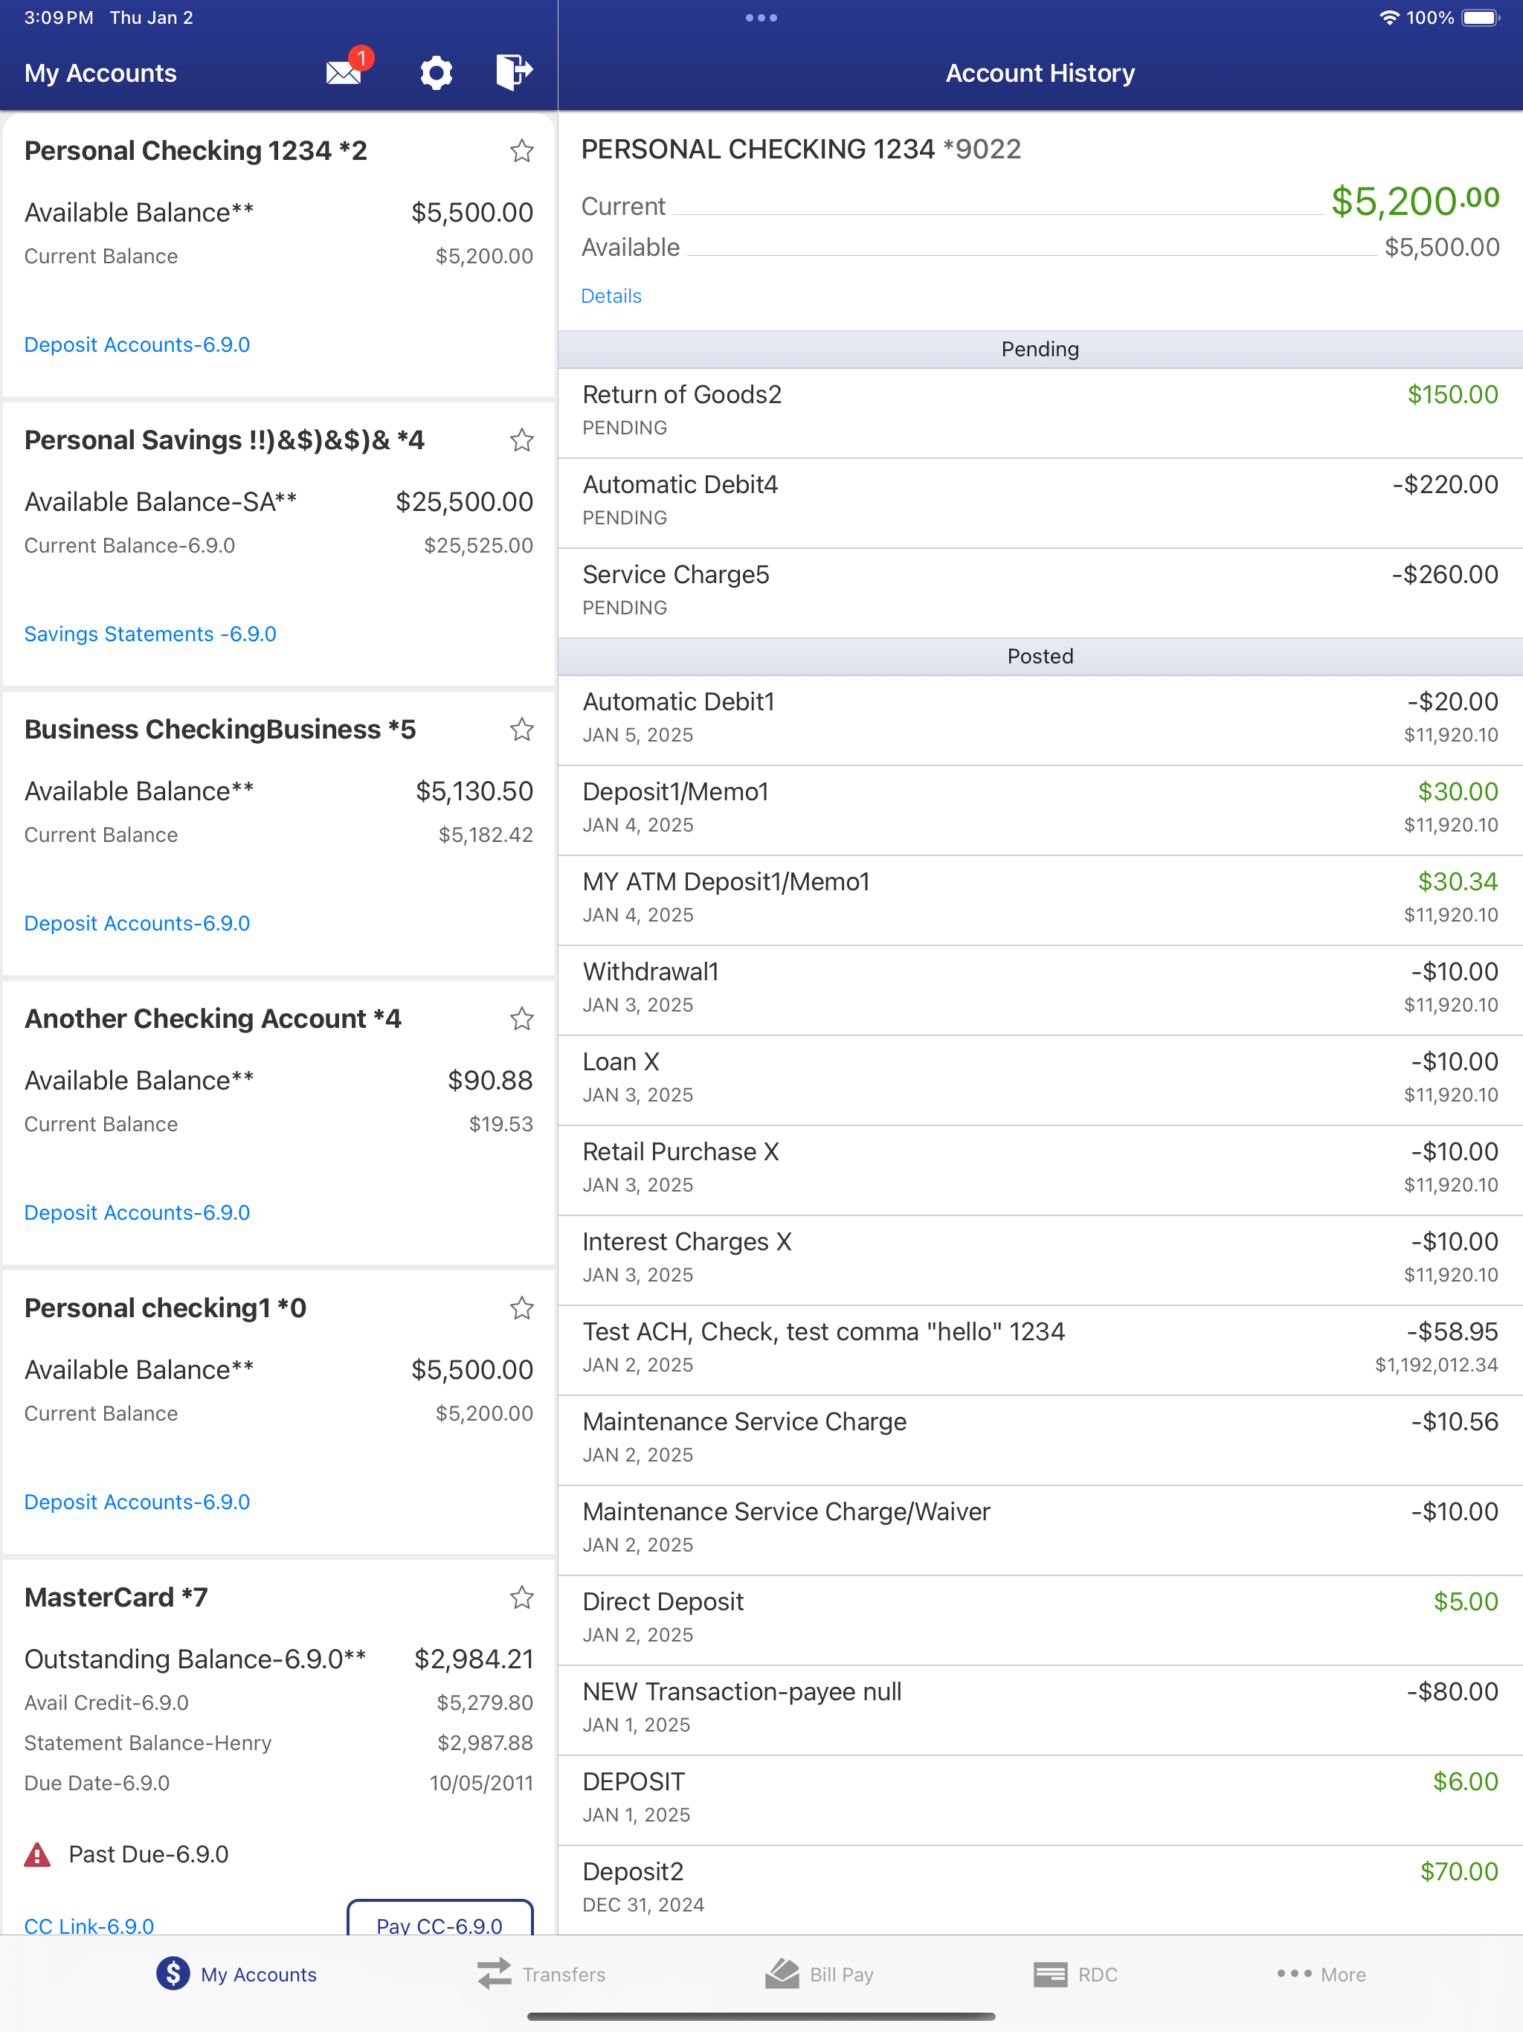Open settings gear icon
The height and width of the screenshot is (2032, 1523).
tap(437, 73)
